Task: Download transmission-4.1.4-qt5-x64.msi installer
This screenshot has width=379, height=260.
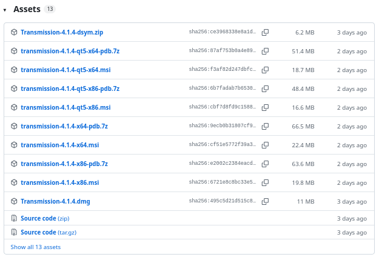Action: pyautogui.click(x=65, y=70)
